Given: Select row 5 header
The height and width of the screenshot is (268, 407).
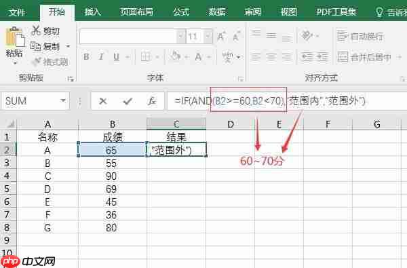Looking at the screenshot, I should (7, 189).
